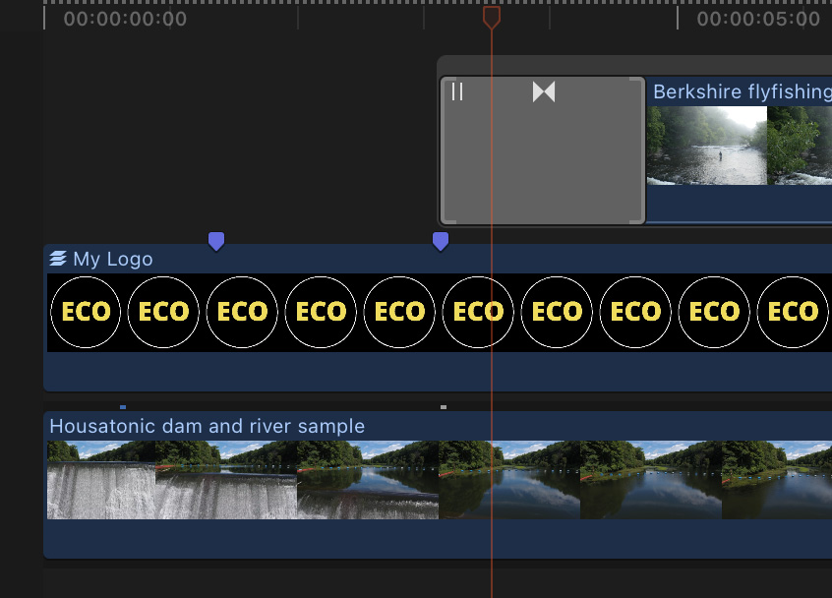
Task: Click the My Logo clip name
Action: click(113, 259)
